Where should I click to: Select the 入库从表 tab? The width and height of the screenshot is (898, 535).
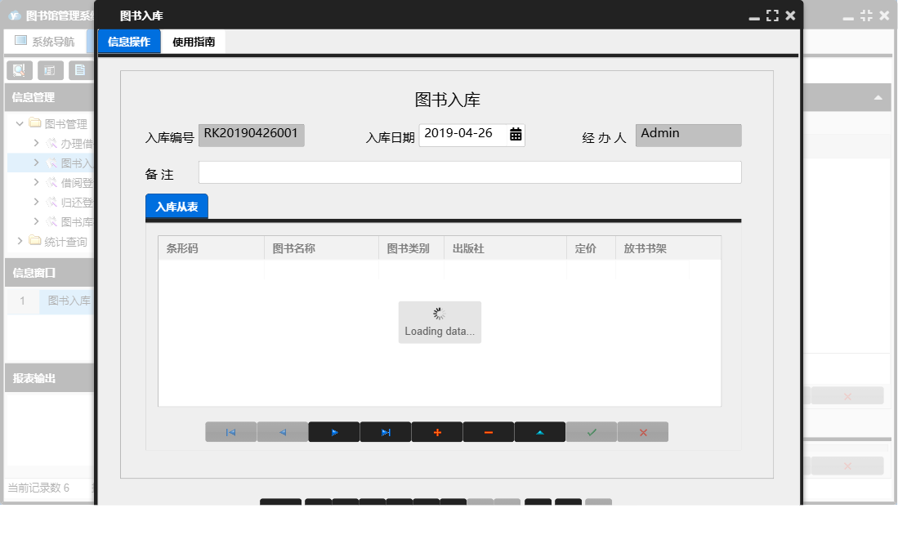[176, 206]
